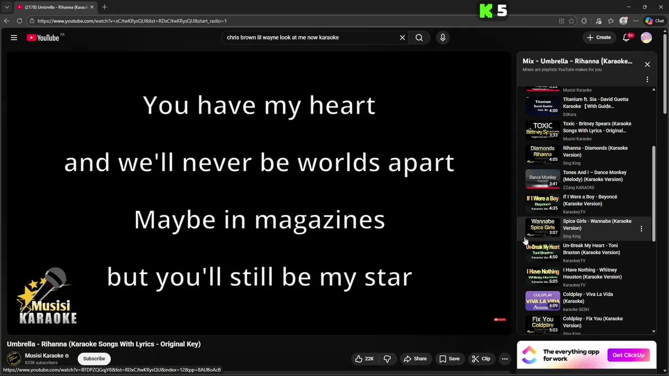The height and width of the screenshot is (376, 669).
Task: Open the tab search dropdown arrow
Action: [x=7, y=7]
